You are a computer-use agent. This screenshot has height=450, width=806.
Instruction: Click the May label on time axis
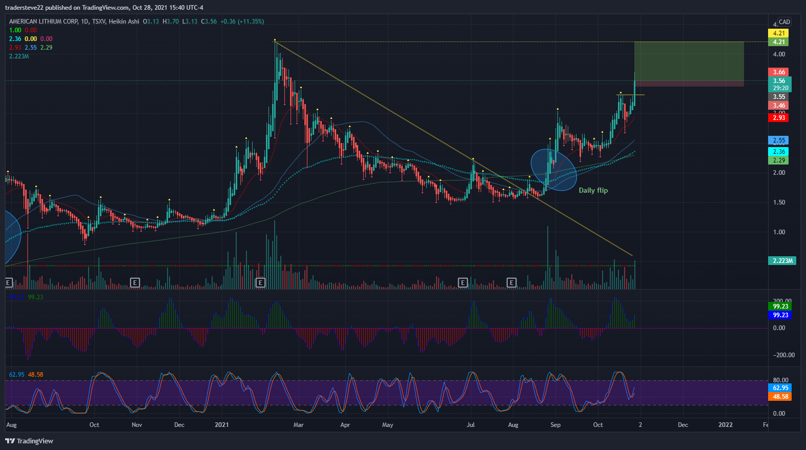388,425
